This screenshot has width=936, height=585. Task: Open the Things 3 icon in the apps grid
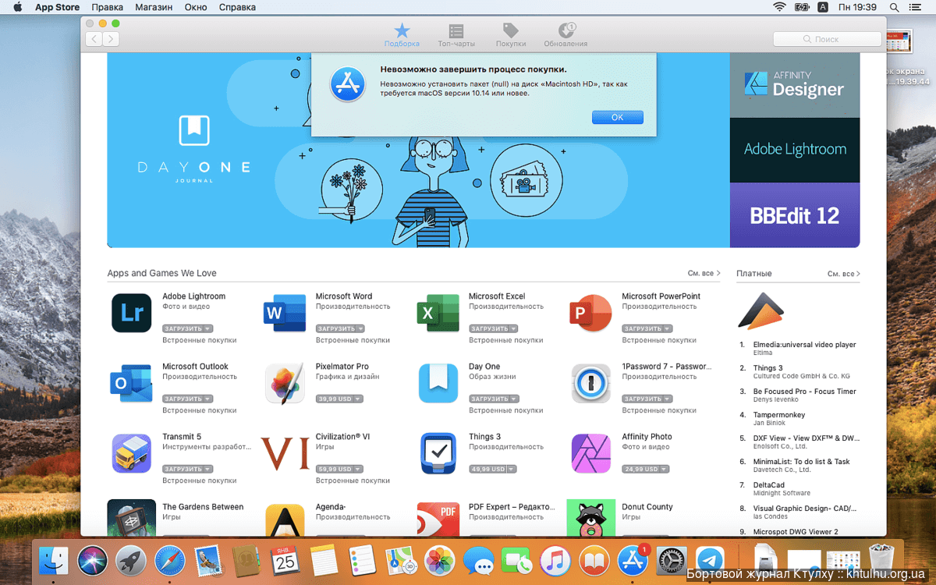(438, 454)
